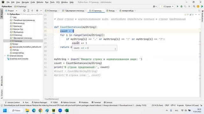The height and width of the screenshot is (114, 204).
Task: Expand External Libraries node
Action: pos(5,56)
